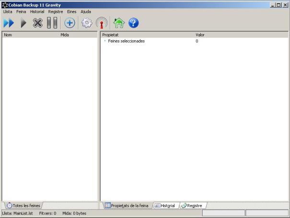The image size is (290, 218).
Task: Open the Llista menu
Action: (8, 11)
